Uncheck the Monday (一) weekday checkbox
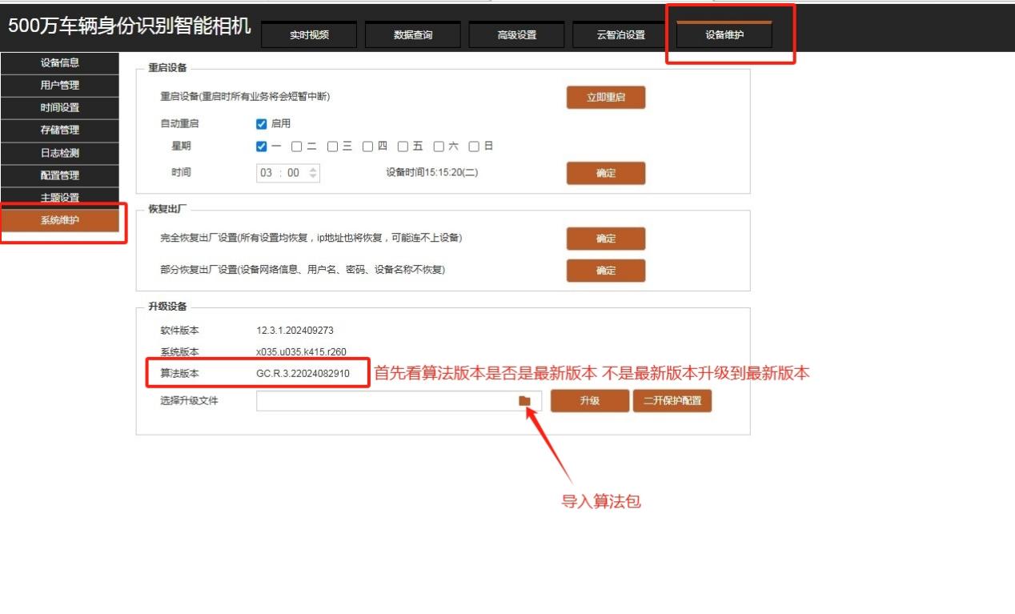The image size is (1015, 614). point(261,146)
